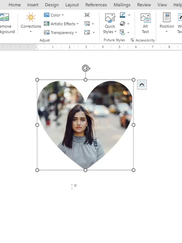Click the rotation handle above the picture

pos(86,68)
